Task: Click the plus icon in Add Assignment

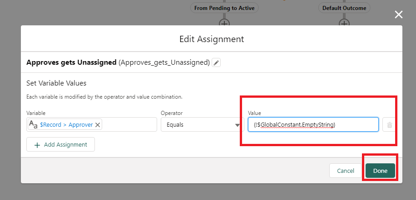Action: click(x=36, y=145)
